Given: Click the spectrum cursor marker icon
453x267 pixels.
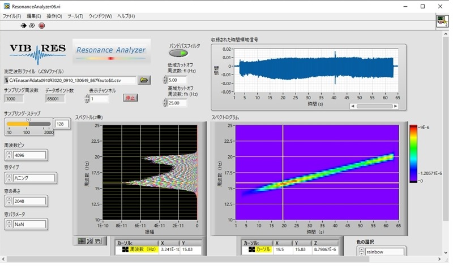Looking at the screenshot, I should [x=125, y=250].
